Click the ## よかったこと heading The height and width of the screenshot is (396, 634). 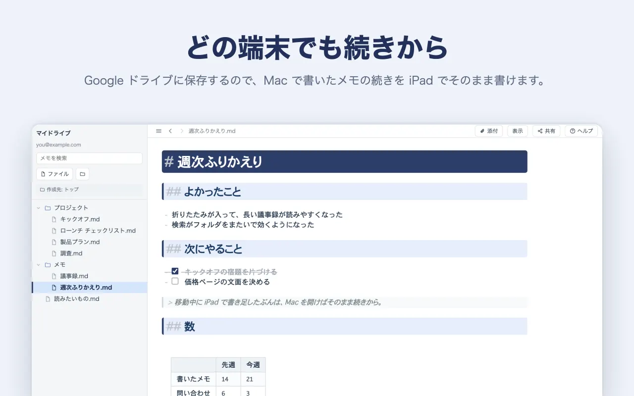(344, 192)
